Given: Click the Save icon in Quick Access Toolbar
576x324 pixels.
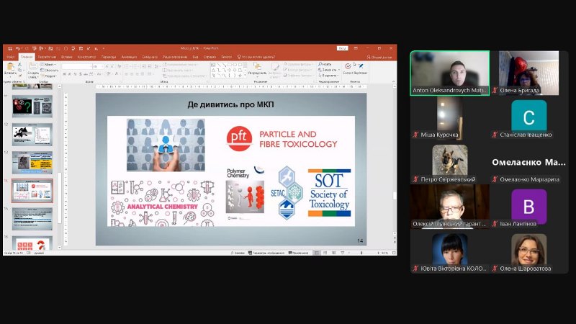Looking at the screenshot, I should click(x=10, y=48).
